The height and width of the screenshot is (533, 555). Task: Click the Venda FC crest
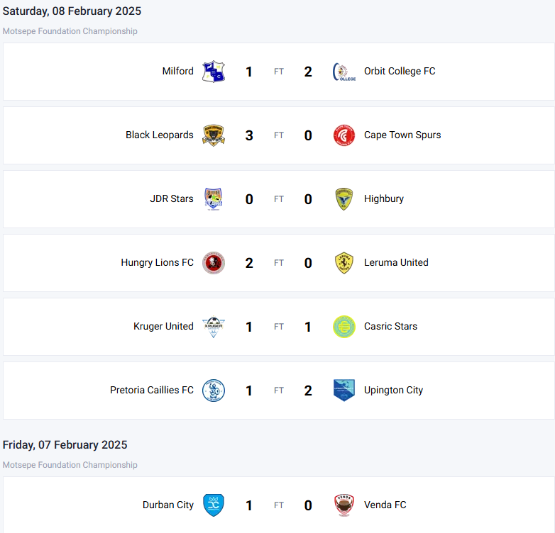pos(344,505)
